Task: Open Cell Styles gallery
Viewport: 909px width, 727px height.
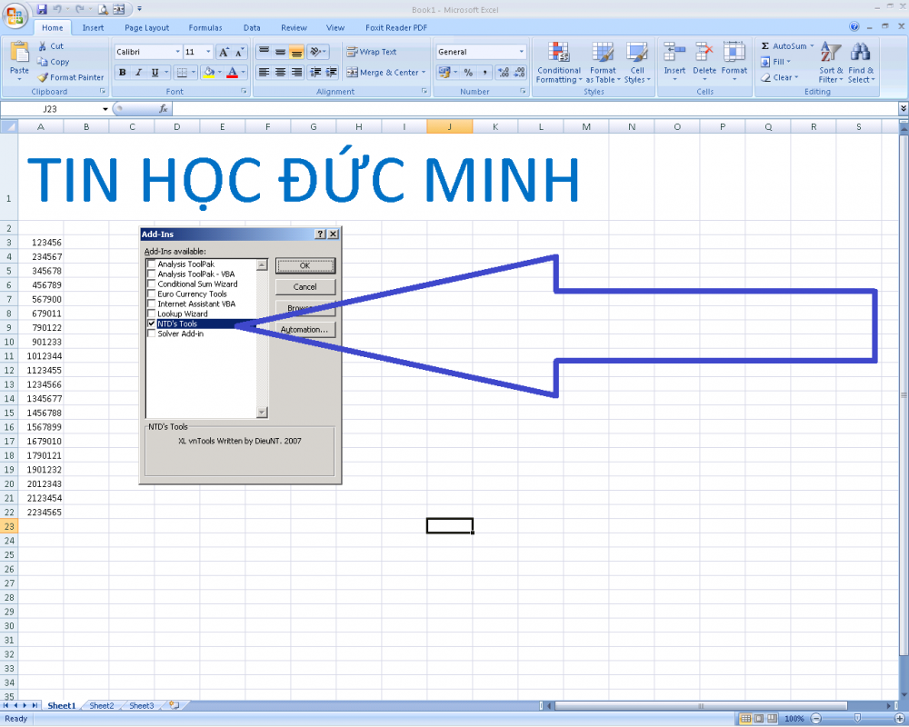Action: [637, 63]
